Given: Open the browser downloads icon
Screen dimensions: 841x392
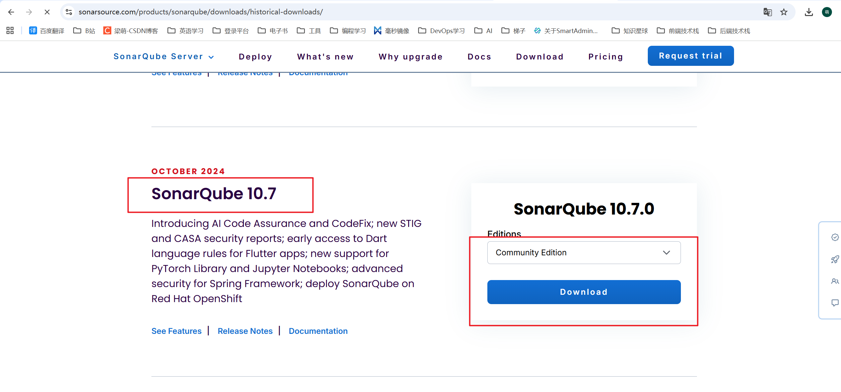Looking at the screenshot, I should point(809,12).
